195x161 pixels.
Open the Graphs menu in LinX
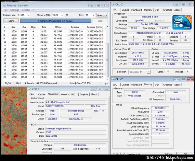pyautogui.click(x=26, y=10)
